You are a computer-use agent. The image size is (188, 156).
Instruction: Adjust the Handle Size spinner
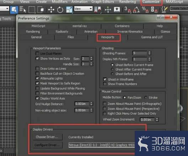[91, 64]
